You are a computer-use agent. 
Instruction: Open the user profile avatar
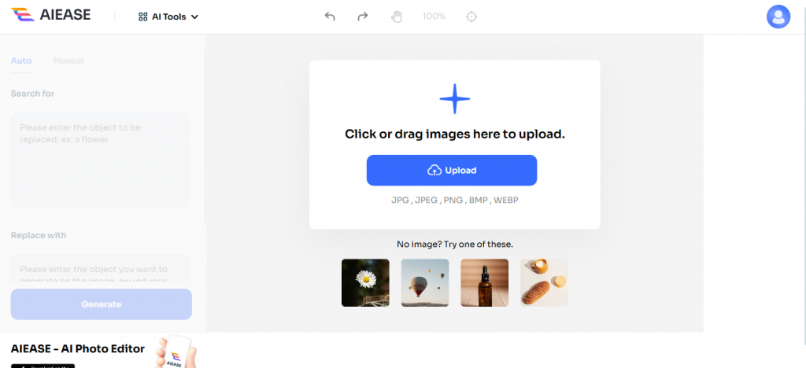pos(778,17)
